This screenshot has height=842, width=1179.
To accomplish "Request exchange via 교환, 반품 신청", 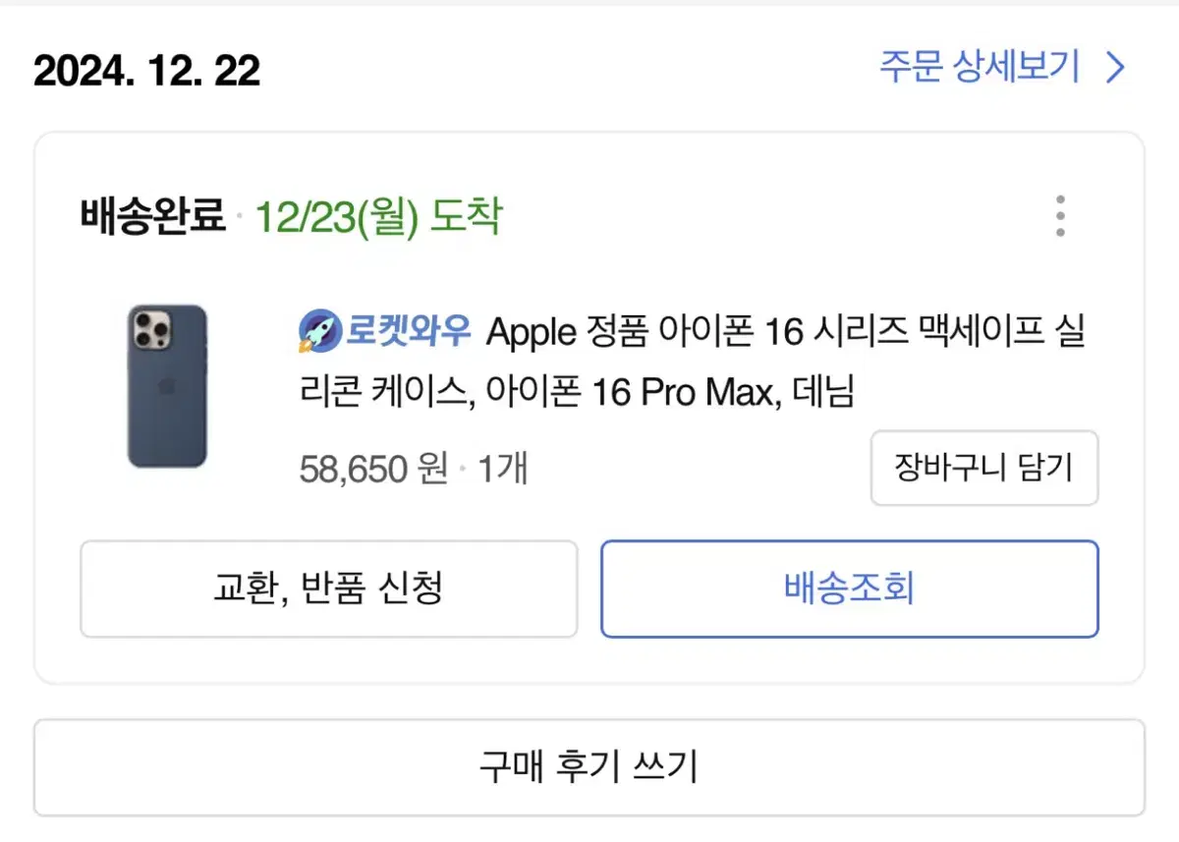I will [328, 589].
